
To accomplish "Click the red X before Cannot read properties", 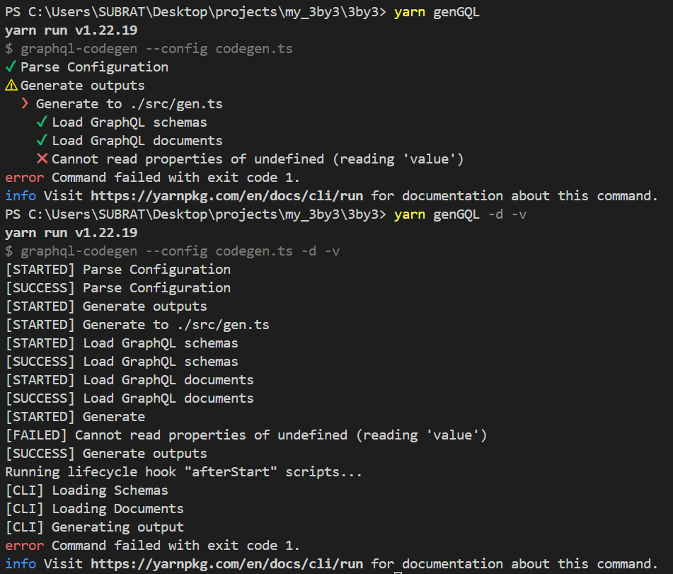I will 42,159.
